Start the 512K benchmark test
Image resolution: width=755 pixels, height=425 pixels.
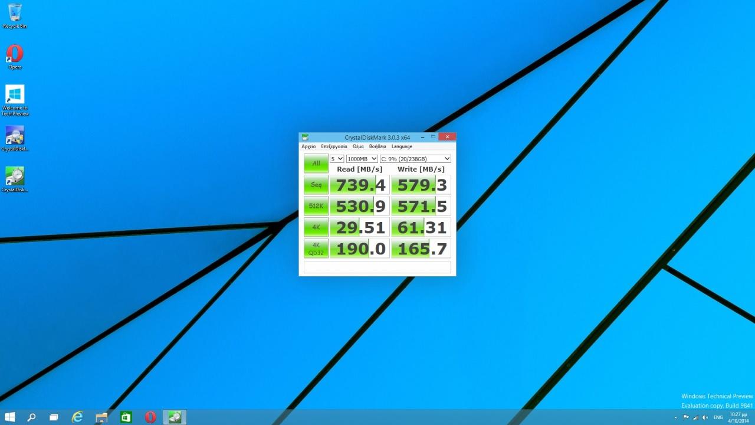pos(316,206)
